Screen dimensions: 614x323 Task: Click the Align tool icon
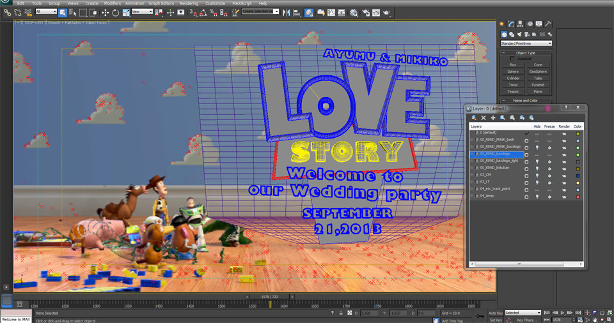click(x=297, y=13)
